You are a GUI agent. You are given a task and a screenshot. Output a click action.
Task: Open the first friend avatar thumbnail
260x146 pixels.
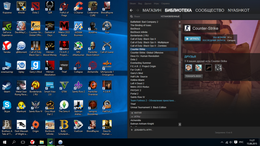[188, 68]
